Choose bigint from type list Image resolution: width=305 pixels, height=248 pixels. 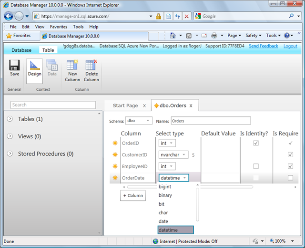pyautogui.click(x=165, y=187)
